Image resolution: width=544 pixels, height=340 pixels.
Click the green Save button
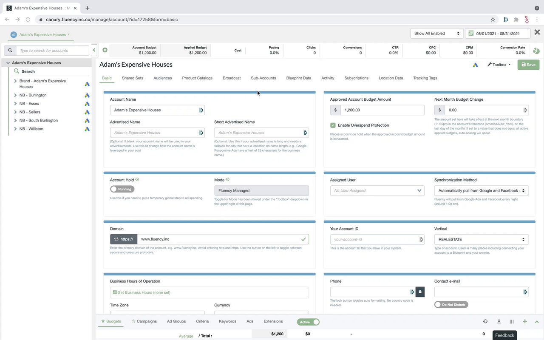point(528,65)
